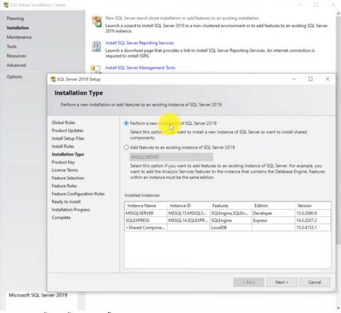Click Installation Center scrollbar up arrow
Viewport: 341px width, 313px height.
tap(338, 14)
